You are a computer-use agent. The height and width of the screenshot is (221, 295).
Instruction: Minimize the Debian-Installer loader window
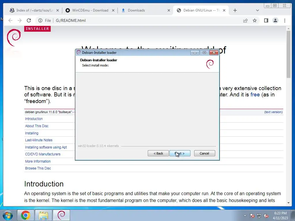coord(195,53)
